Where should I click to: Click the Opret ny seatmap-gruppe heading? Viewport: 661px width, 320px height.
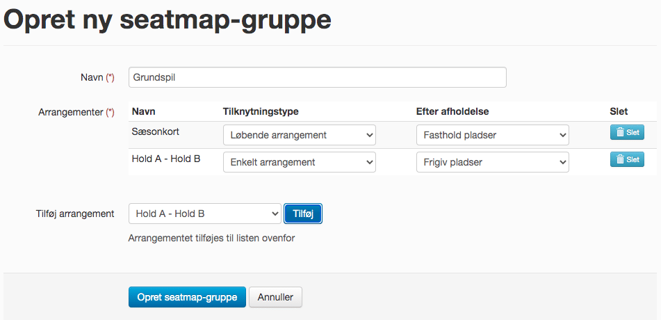point(168,19)
